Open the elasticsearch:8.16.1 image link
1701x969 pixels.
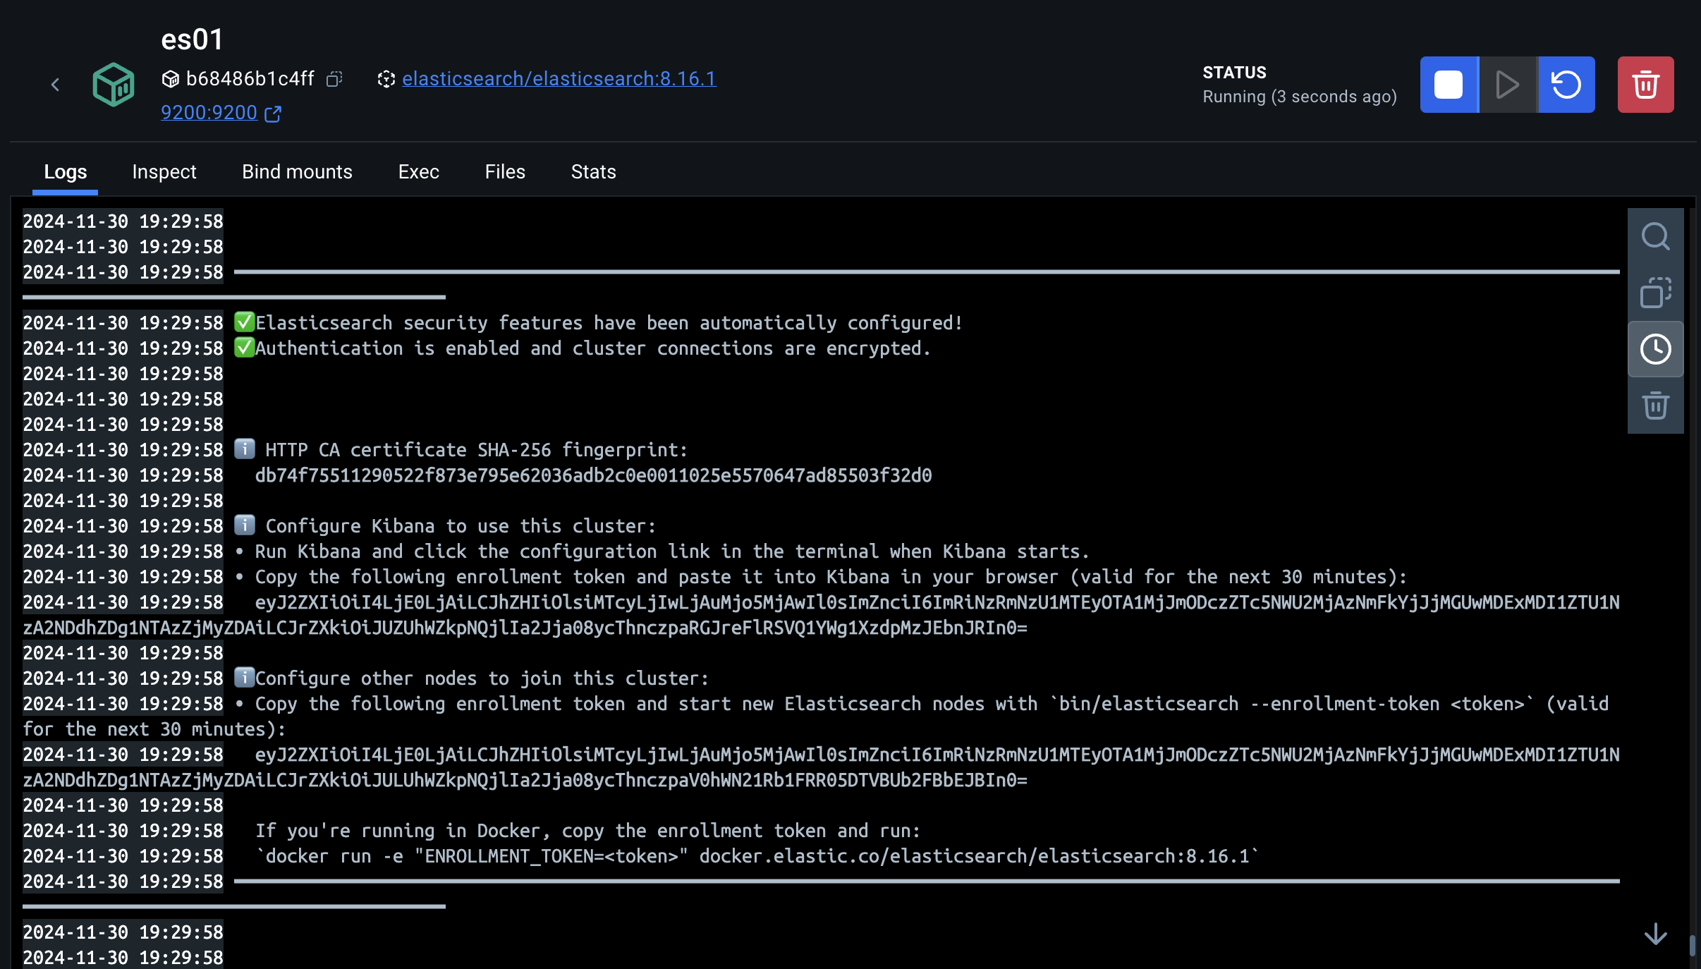click(559, 78)
